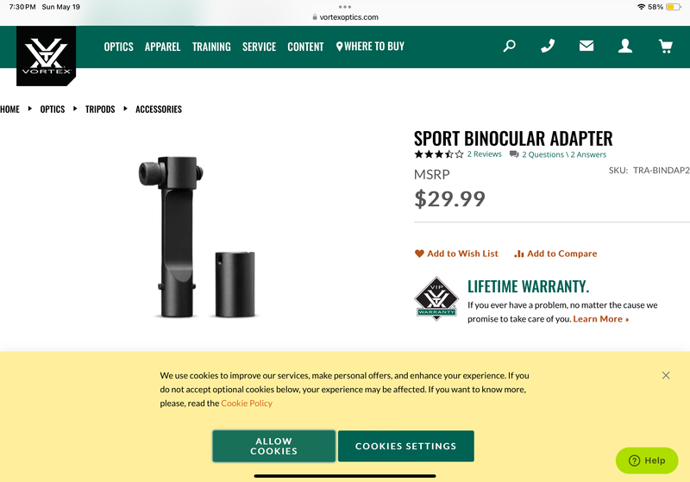Dismiss the cookie banner with X
This screenshot has height=482, width=690.
pyautogui.click(x=666, y=375)
